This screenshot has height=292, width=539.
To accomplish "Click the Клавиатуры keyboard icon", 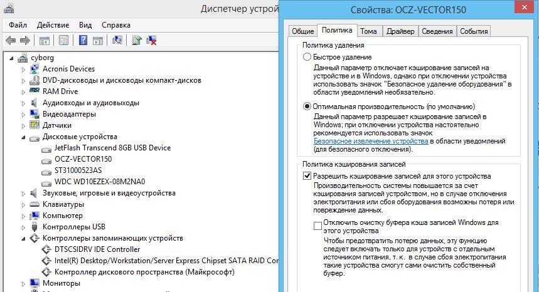I will click(34, 204).
